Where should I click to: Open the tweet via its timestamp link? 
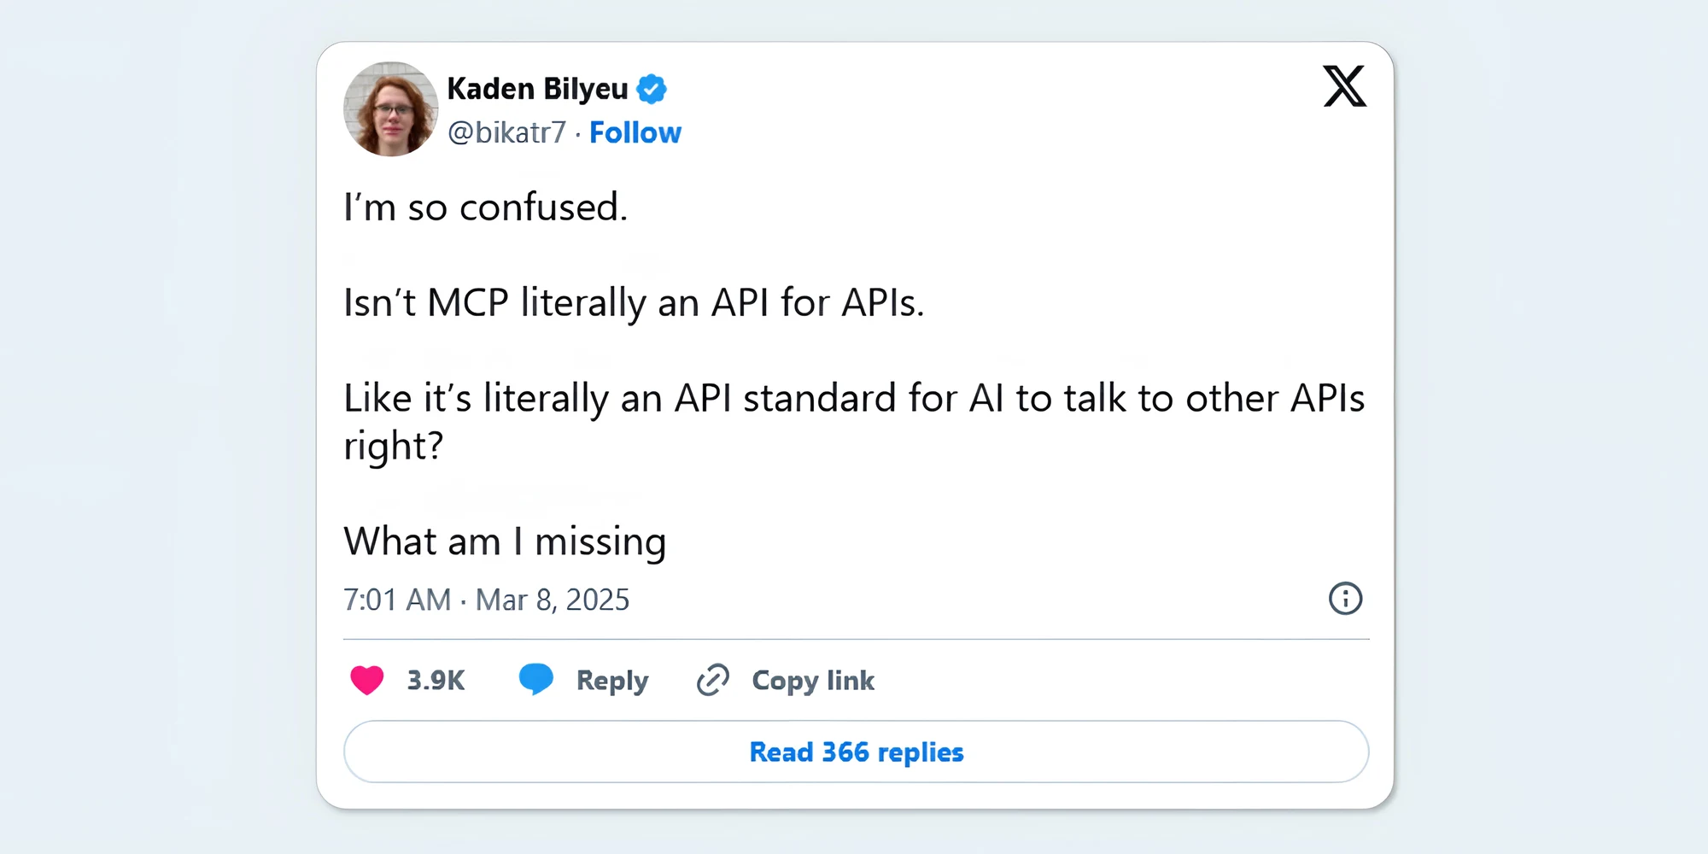[485, 600]
